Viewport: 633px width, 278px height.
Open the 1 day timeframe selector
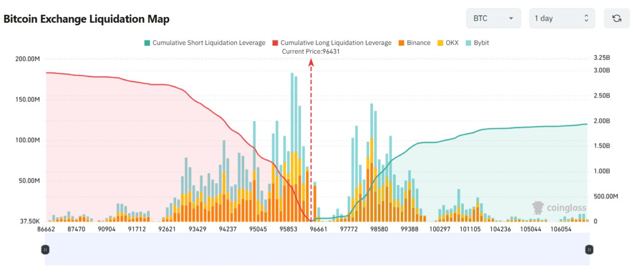[x=562, y=18]
